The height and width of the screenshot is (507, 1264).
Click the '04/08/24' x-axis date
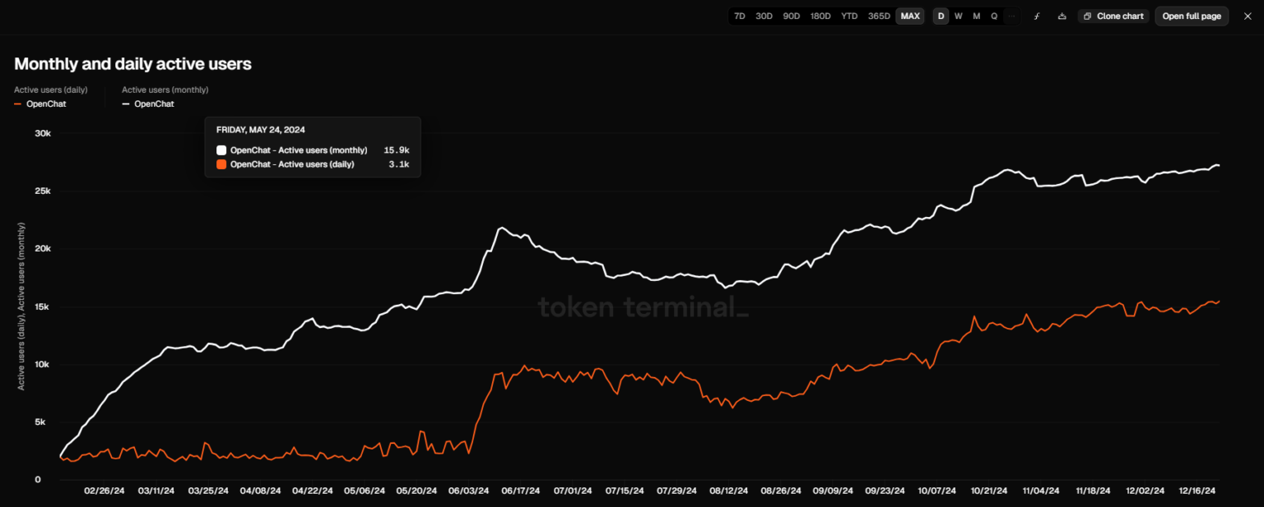pyautogui.click(x=260, y=491)
